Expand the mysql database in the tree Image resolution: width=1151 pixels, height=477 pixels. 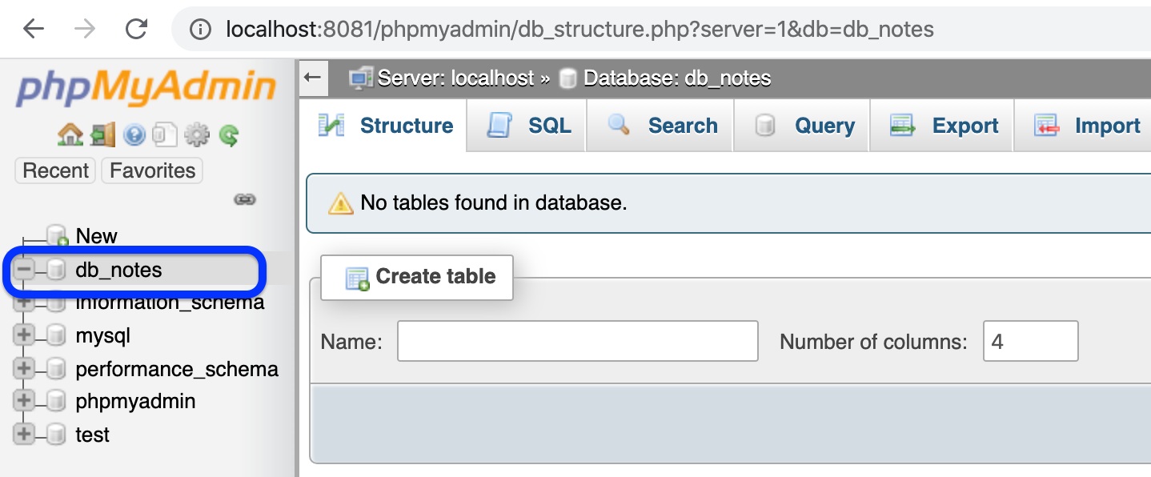point(22,335)
